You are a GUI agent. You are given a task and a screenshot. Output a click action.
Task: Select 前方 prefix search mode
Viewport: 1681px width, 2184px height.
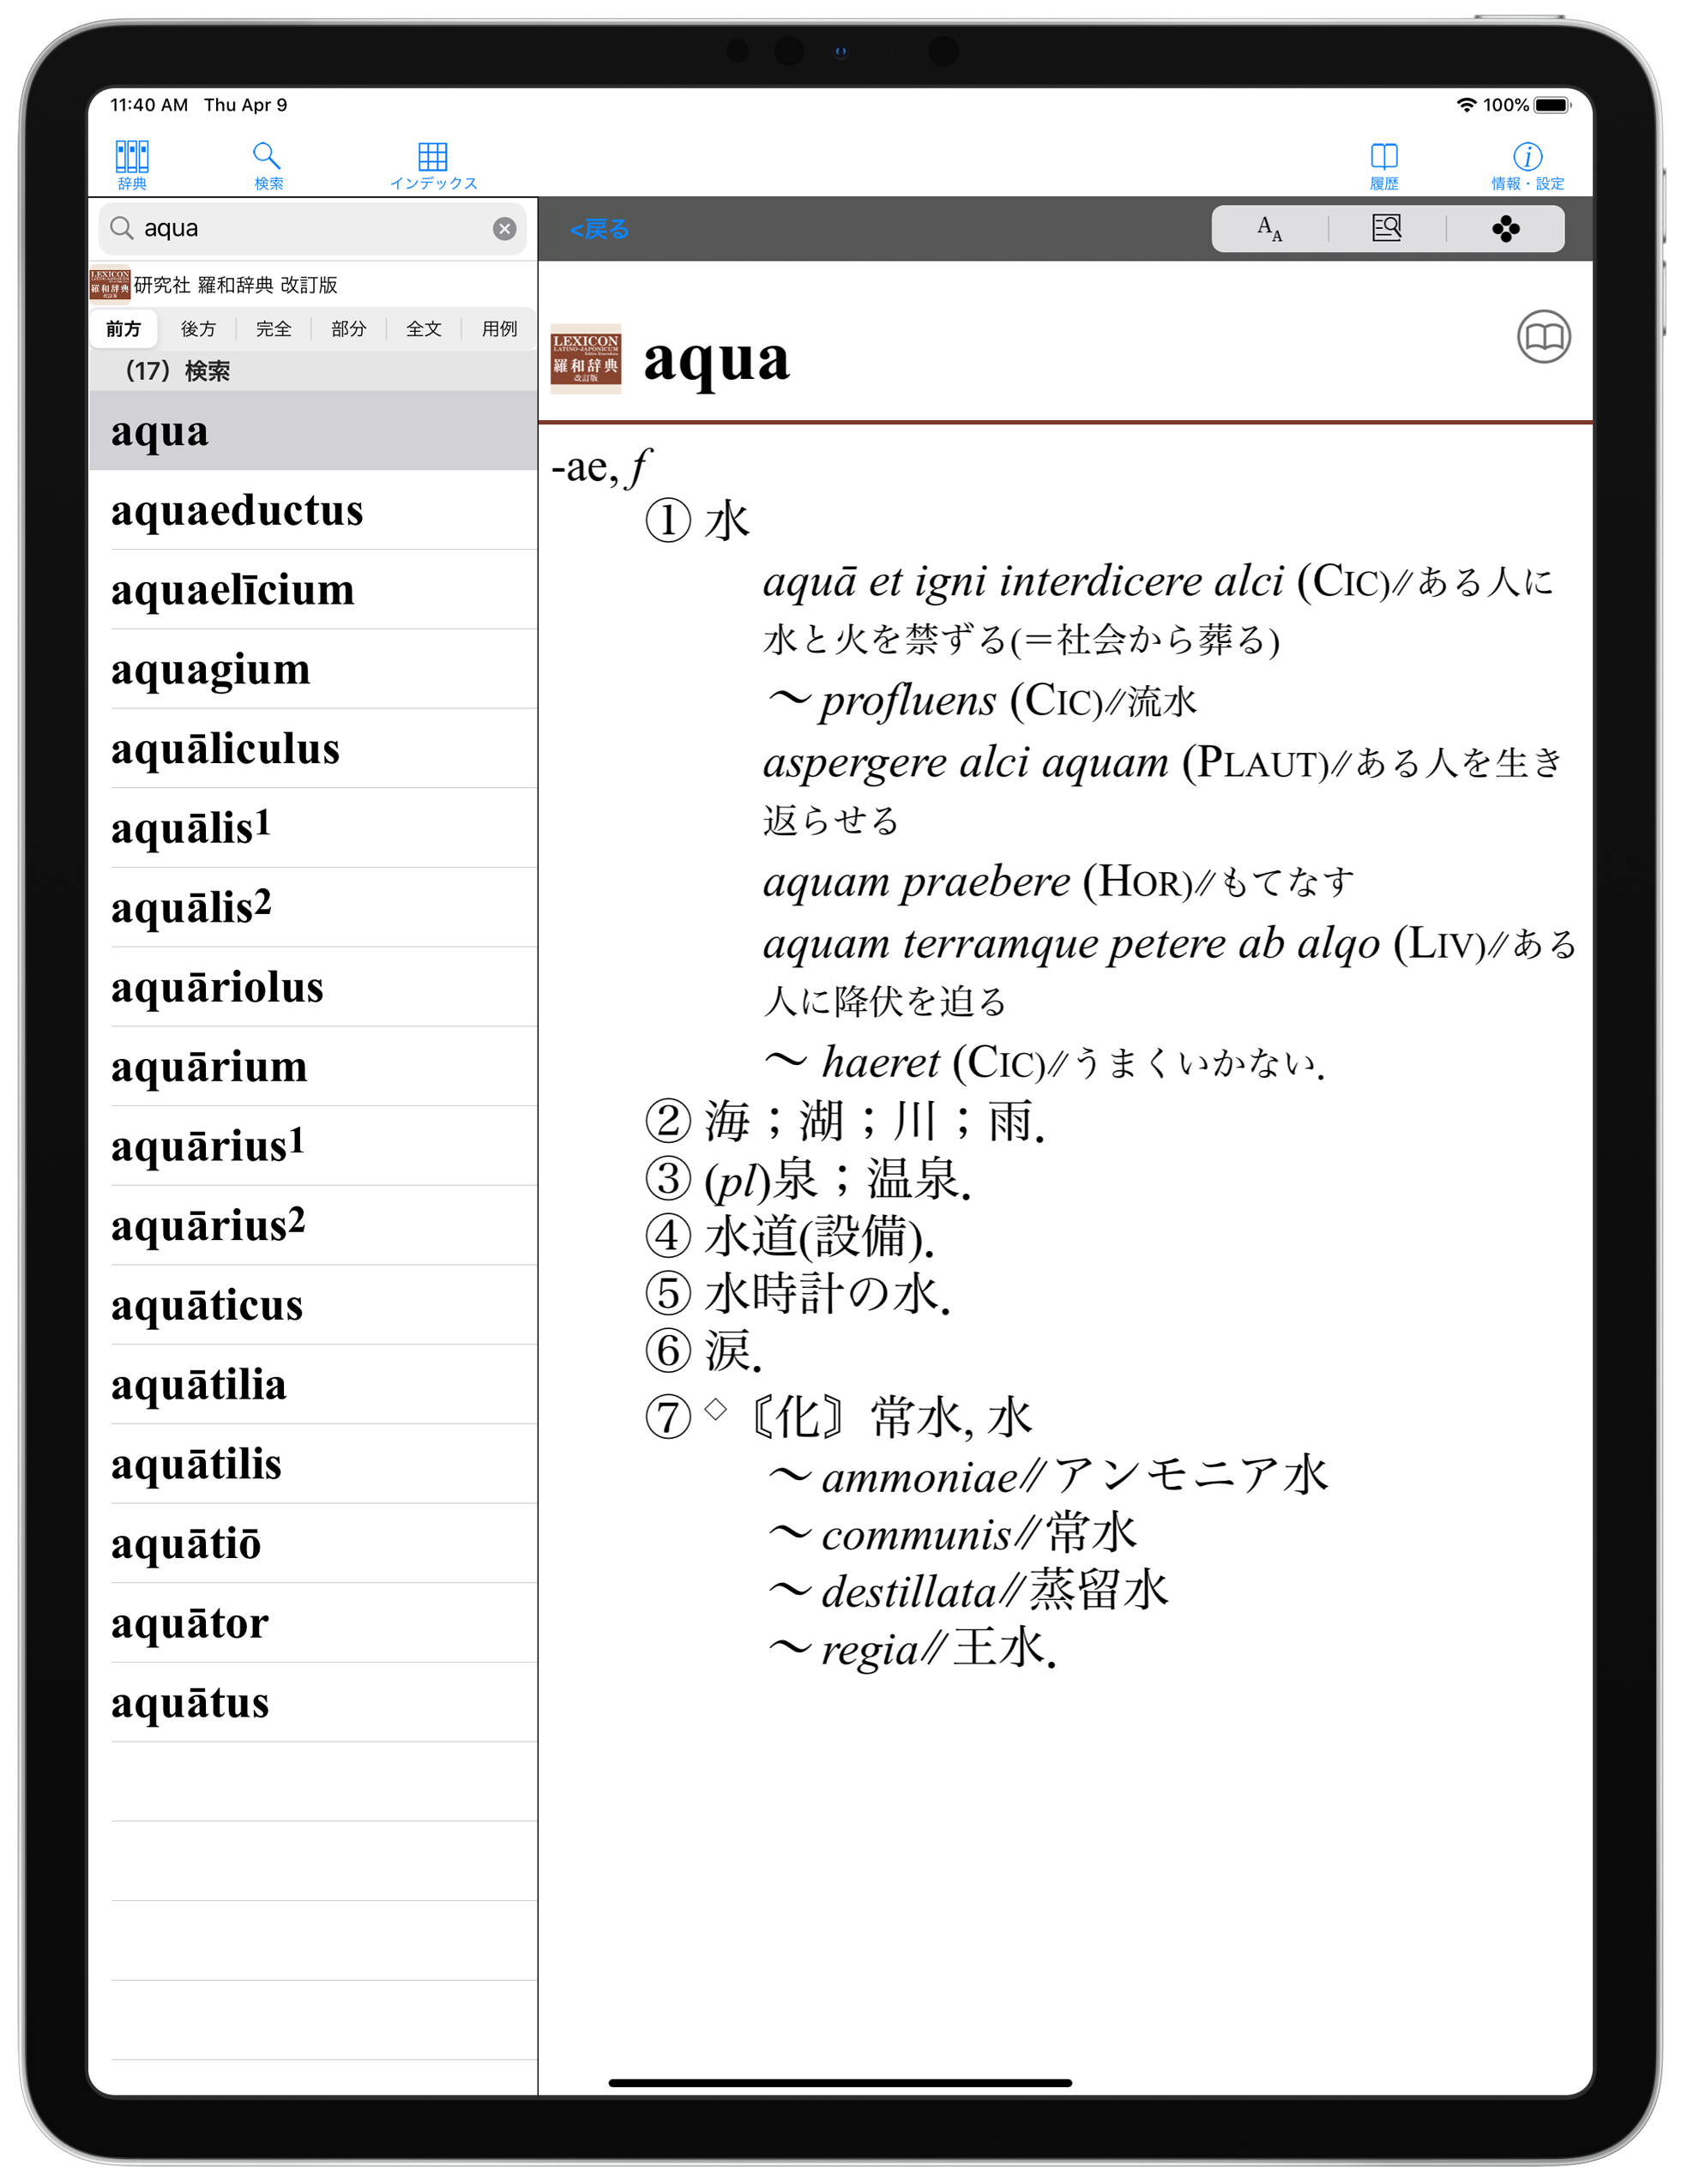(x=123, y=329)
